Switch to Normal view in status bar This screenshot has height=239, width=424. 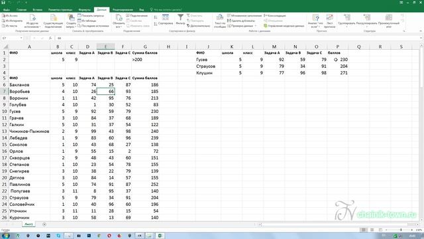point(364,230)
